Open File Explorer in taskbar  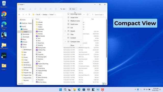(74, 89)
